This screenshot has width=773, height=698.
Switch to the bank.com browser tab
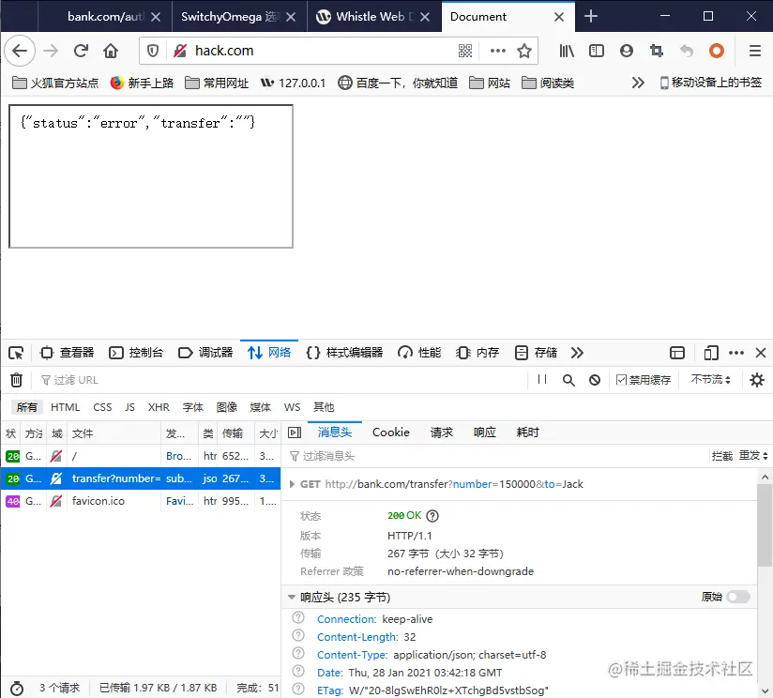click(x=105, y=17)
